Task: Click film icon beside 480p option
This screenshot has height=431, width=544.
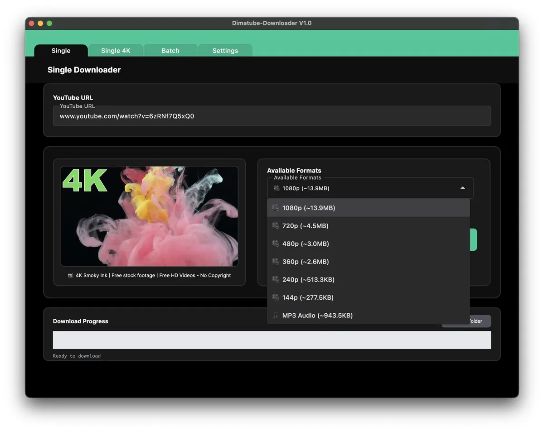Action: [275, 244]
